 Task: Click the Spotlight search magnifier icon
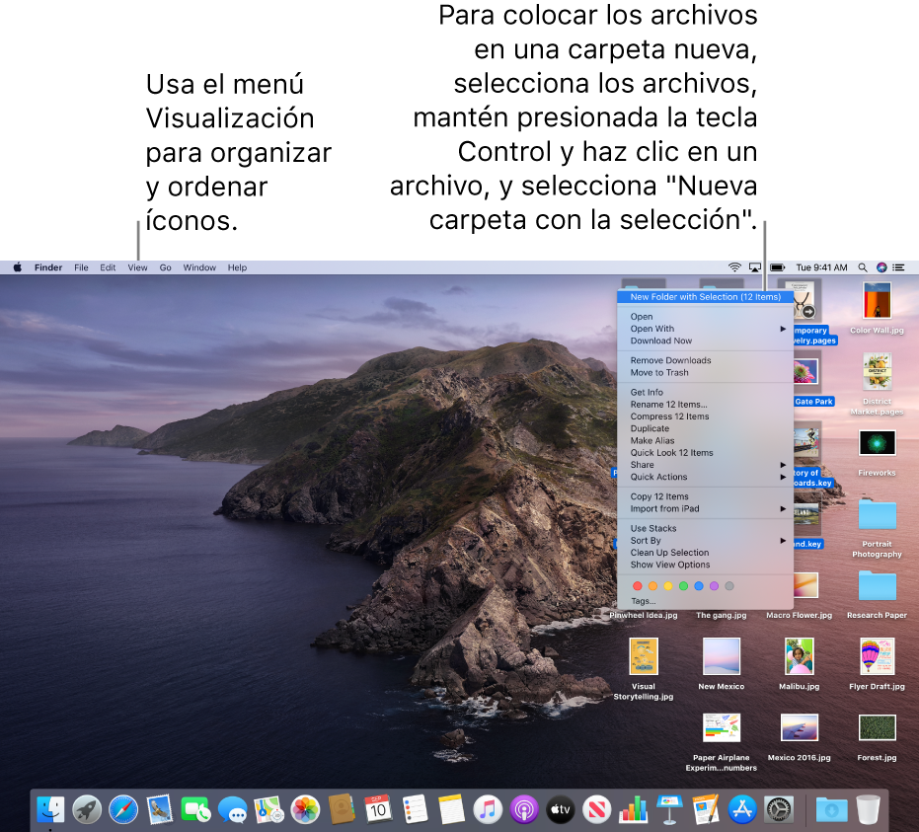pyautogui.click(x=862, y=267)
